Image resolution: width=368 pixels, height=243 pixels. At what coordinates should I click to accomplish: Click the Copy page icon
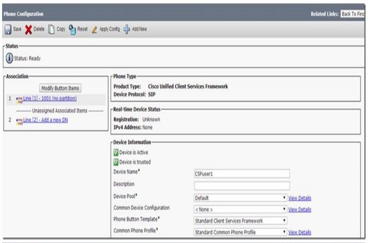[x=51, y=30]
